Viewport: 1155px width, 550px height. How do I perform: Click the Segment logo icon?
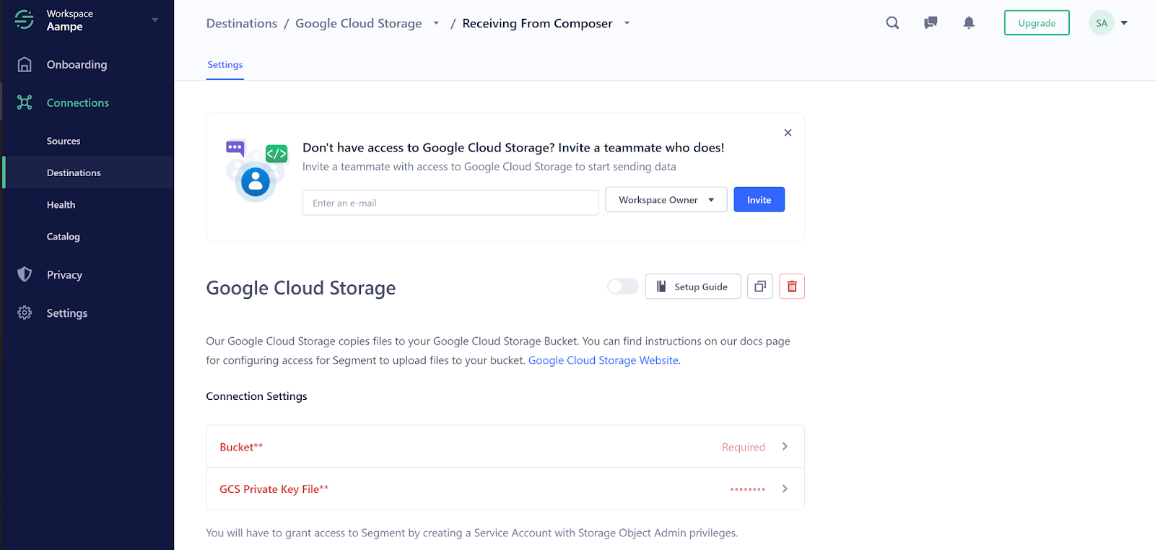(24, 19)
